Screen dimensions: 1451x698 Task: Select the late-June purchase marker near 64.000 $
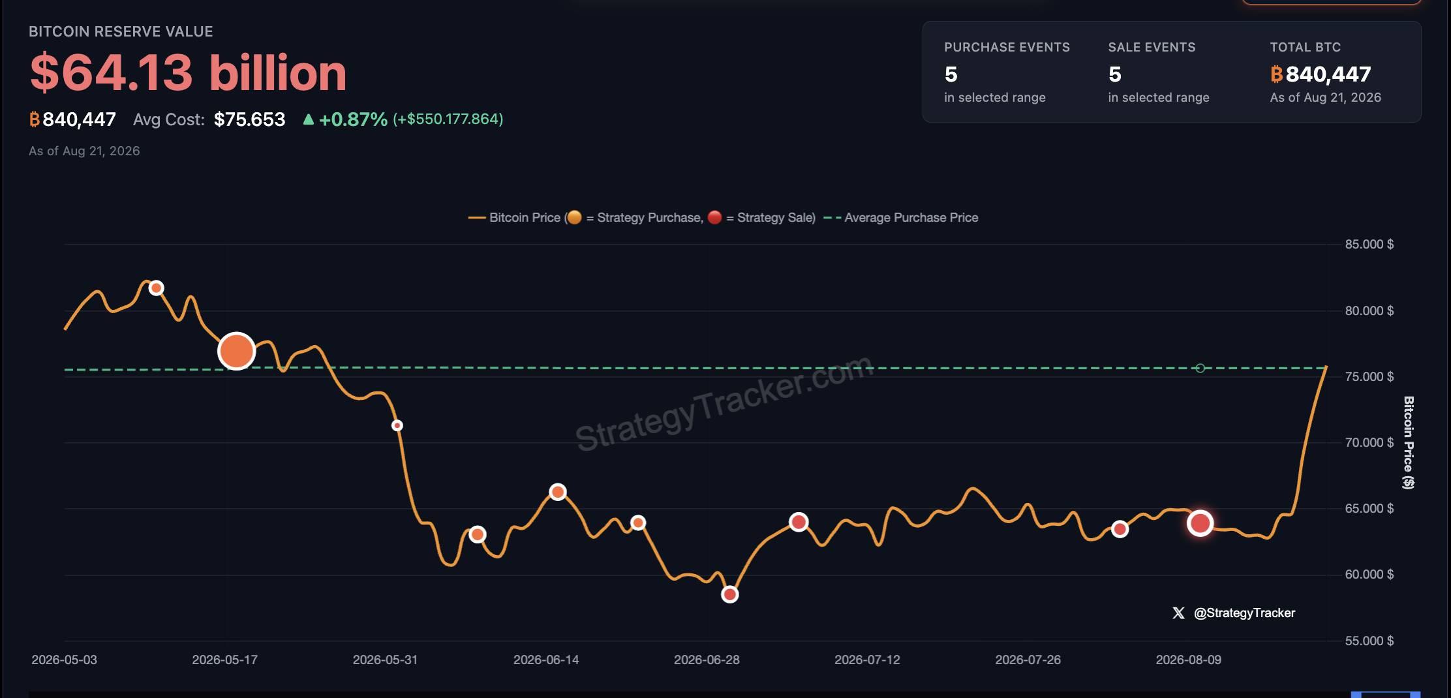point(638,523)
